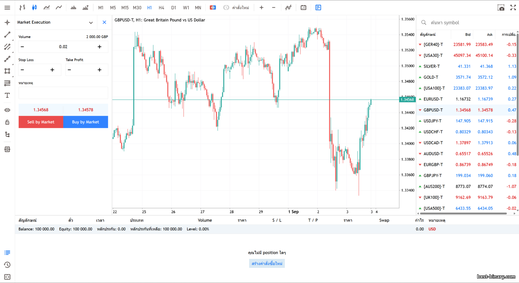
Task: Open the economic calendar icon
Action: [x=303, y=8]
